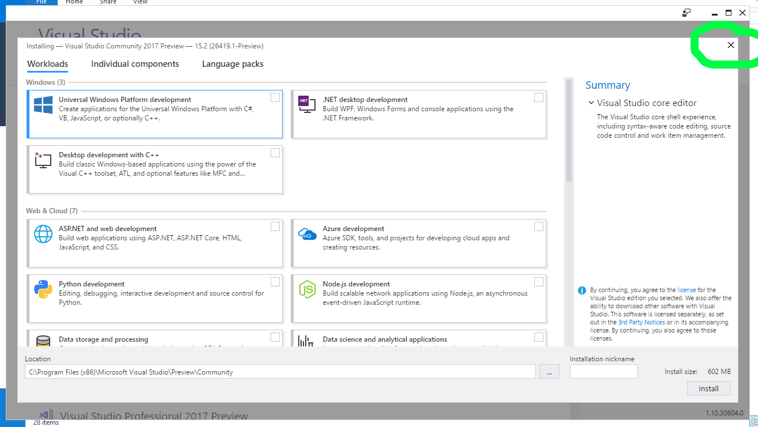Open the feedback icon in the title bar
This screenshot has width=758, height=427.
click(686, 13)
